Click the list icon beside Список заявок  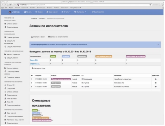click(x=5, y=24)
